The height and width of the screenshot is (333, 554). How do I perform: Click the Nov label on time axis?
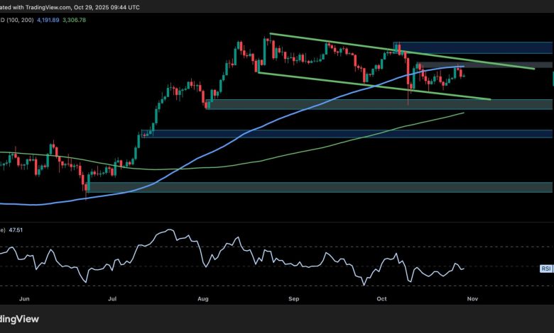[x=472, y=299]
